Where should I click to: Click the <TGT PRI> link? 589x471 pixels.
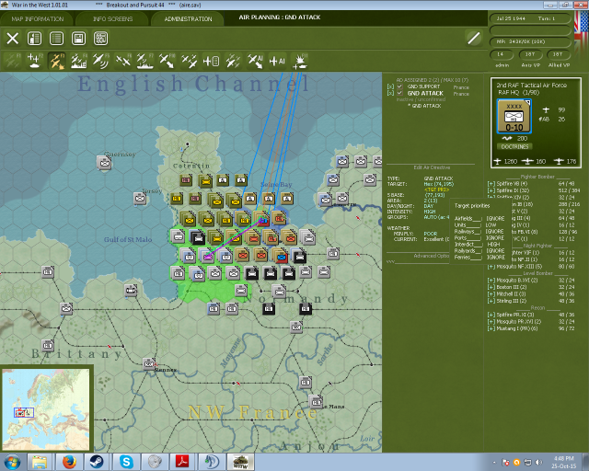point(436,190)
